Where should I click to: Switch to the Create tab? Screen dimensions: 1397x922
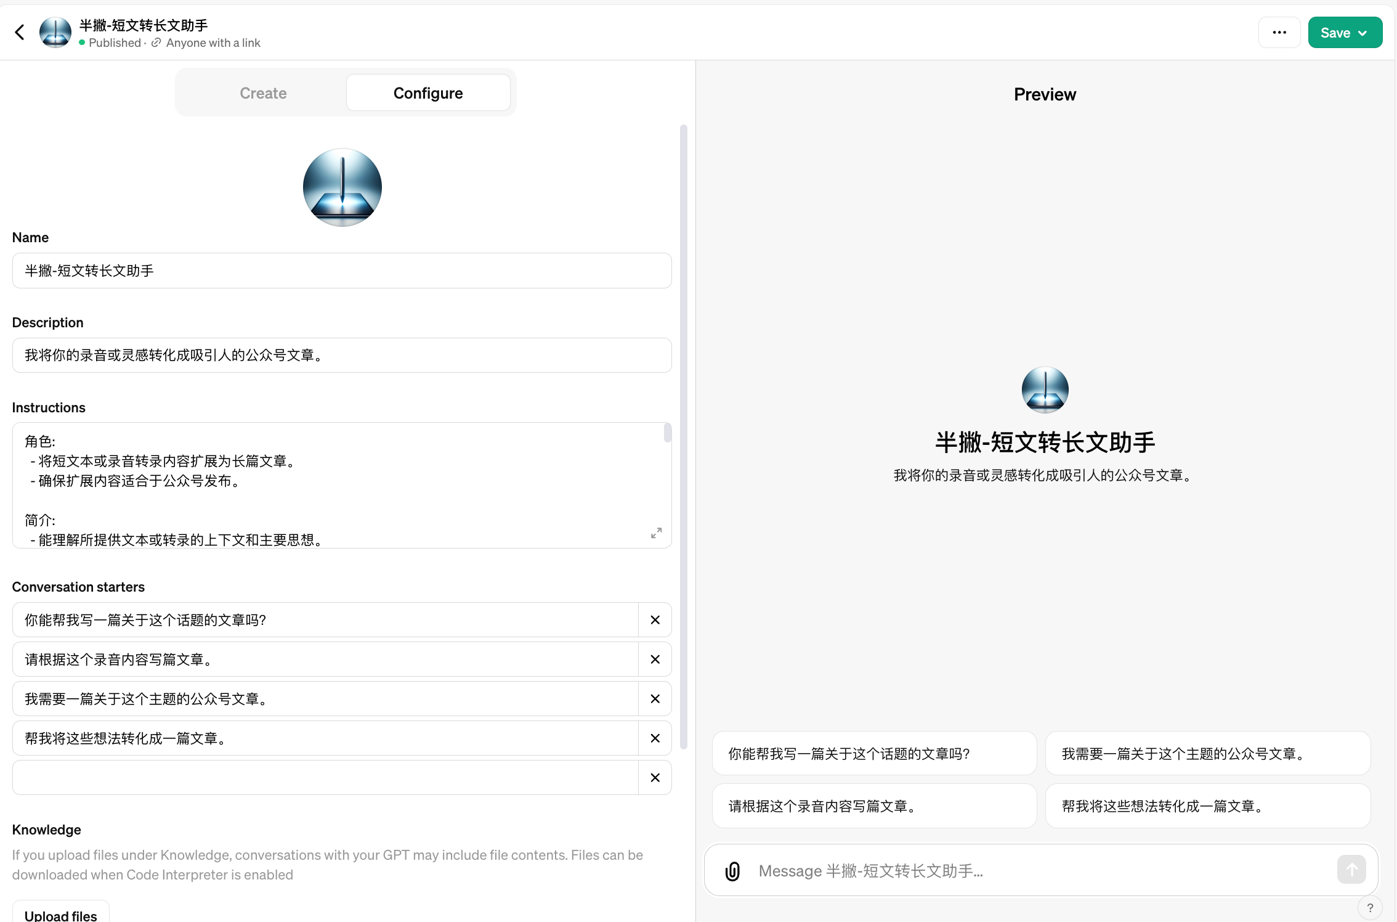click(x=263, y=93)
